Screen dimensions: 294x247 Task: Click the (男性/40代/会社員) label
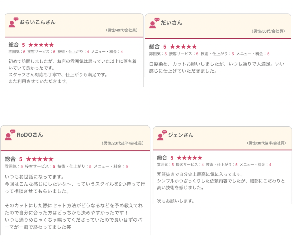click(x=122, y=30)
